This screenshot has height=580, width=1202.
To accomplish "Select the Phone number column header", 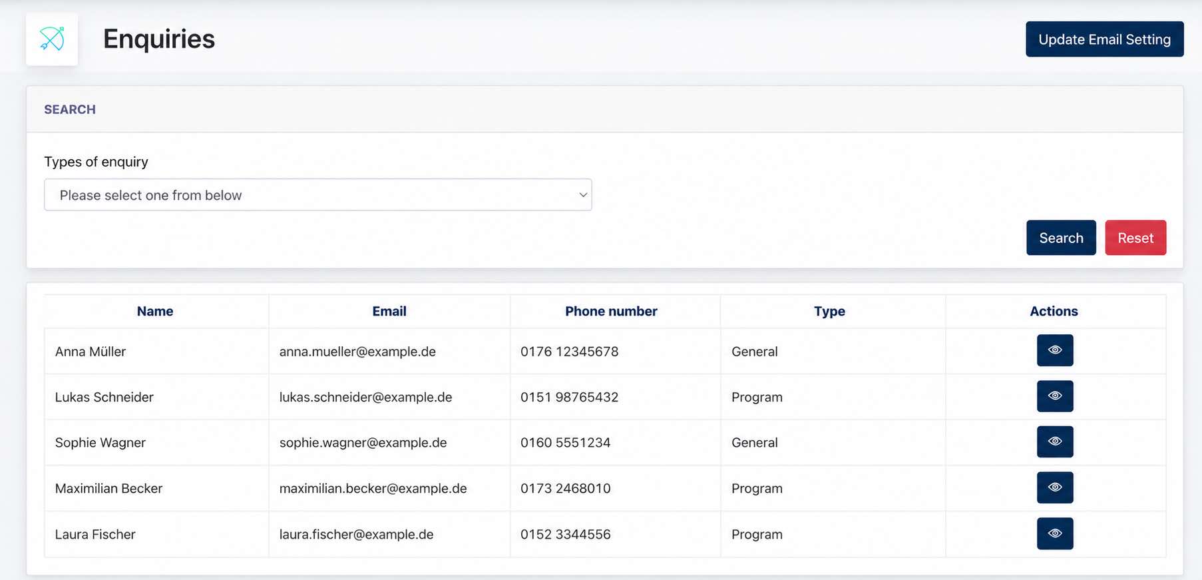I will tap(611, 311).
